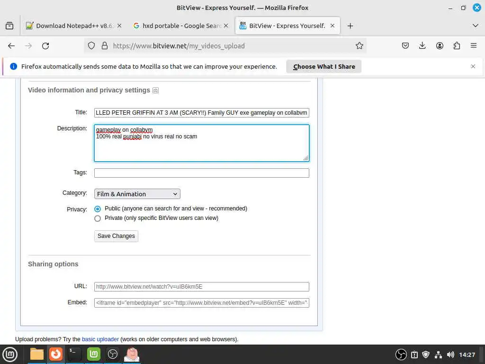Open Peter Griffin app in taskbar
The image size is (485, 364).
[132, 355]
